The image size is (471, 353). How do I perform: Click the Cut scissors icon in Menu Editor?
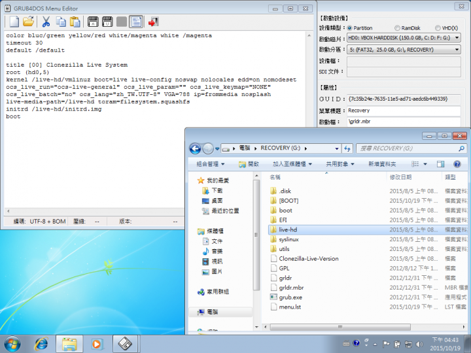coord(46,22)
